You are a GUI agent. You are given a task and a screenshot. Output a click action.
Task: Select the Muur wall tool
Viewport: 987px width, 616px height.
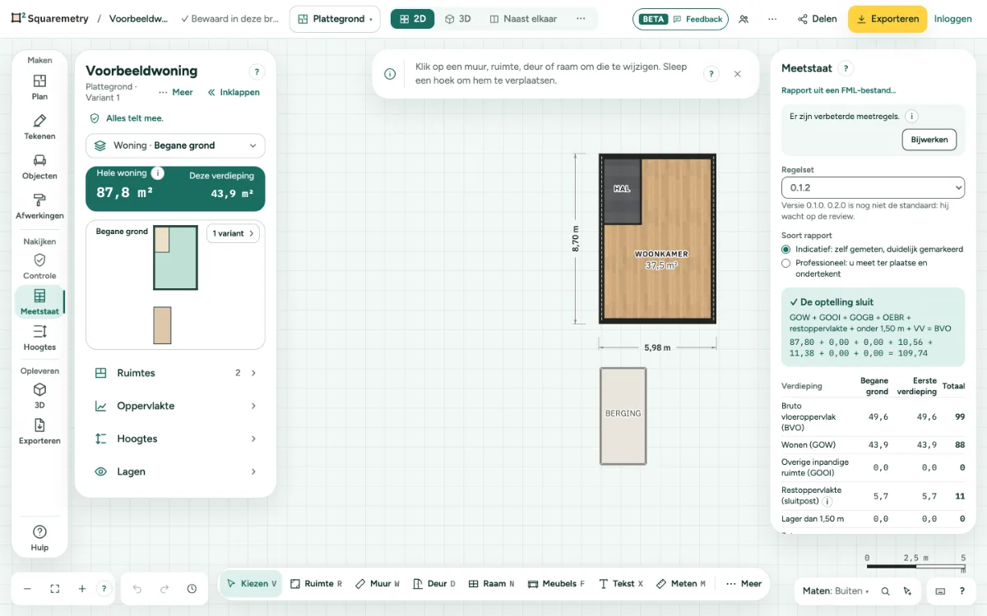tap(378, 584)
